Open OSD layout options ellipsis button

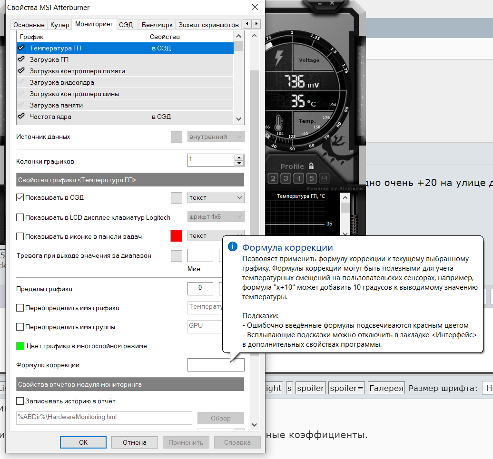click(177, 197)
